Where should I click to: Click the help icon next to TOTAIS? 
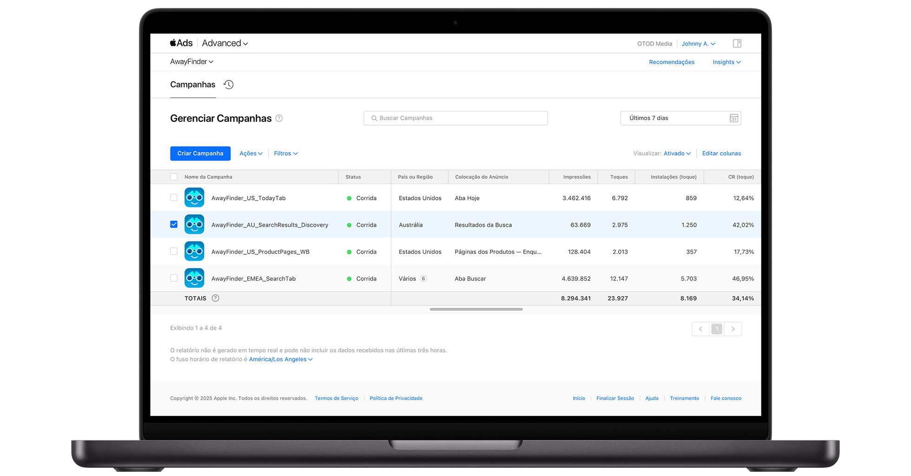tap(215, 298)
